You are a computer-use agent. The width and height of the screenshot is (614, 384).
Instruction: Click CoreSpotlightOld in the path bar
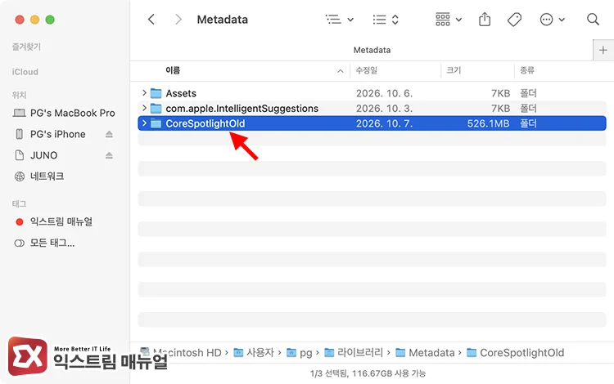[522, 353]
